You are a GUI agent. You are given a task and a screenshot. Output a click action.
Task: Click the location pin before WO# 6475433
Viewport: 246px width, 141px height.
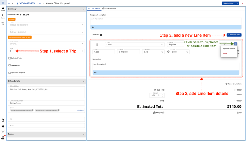pos(17,3)
